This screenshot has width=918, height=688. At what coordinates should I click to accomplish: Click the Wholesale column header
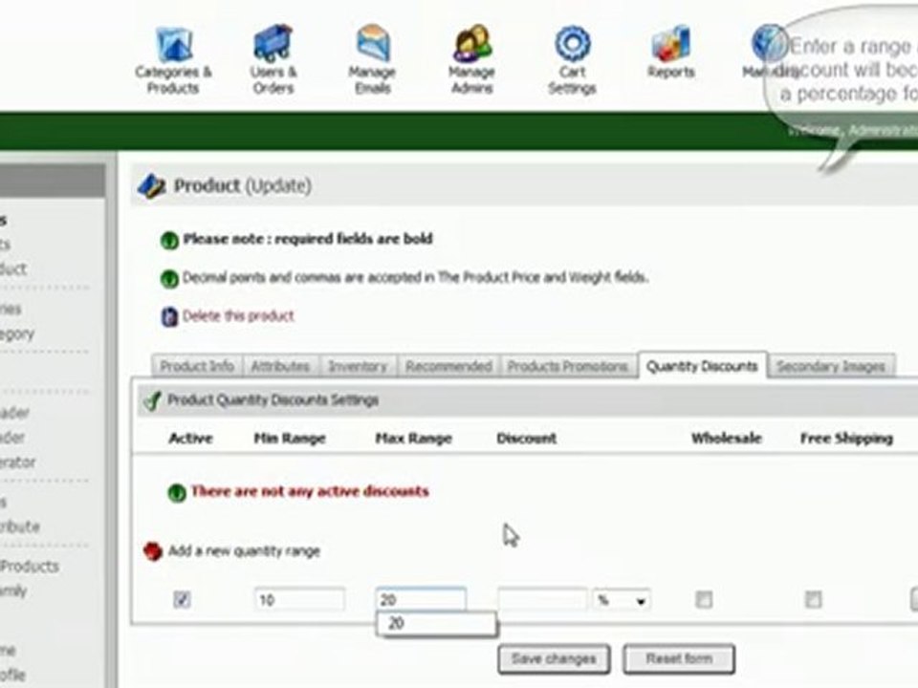pos(727,439)
